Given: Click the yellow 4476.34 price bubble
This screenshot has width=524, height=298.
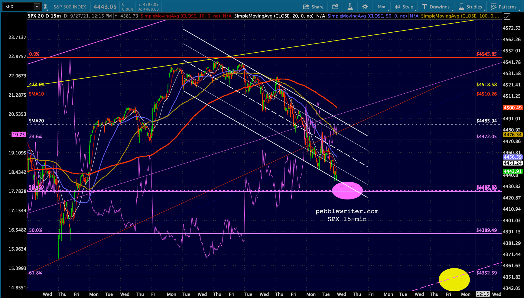Looking at the screenshot, I should (x=513, y=135).
